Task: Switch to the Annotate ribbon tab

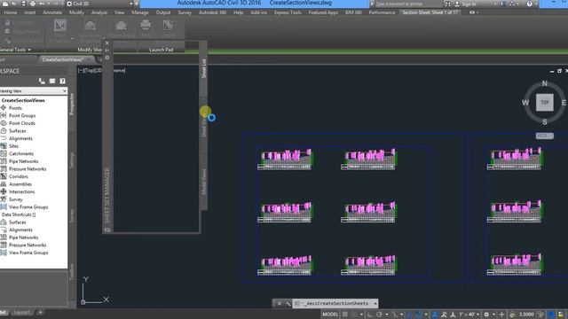Action: [52, 12]
